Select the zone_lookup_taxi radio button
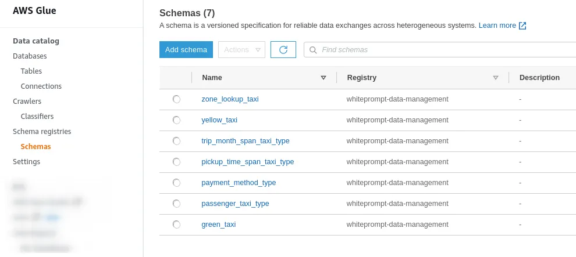Viewport: 576px width, 257px height. coord(177,99)
